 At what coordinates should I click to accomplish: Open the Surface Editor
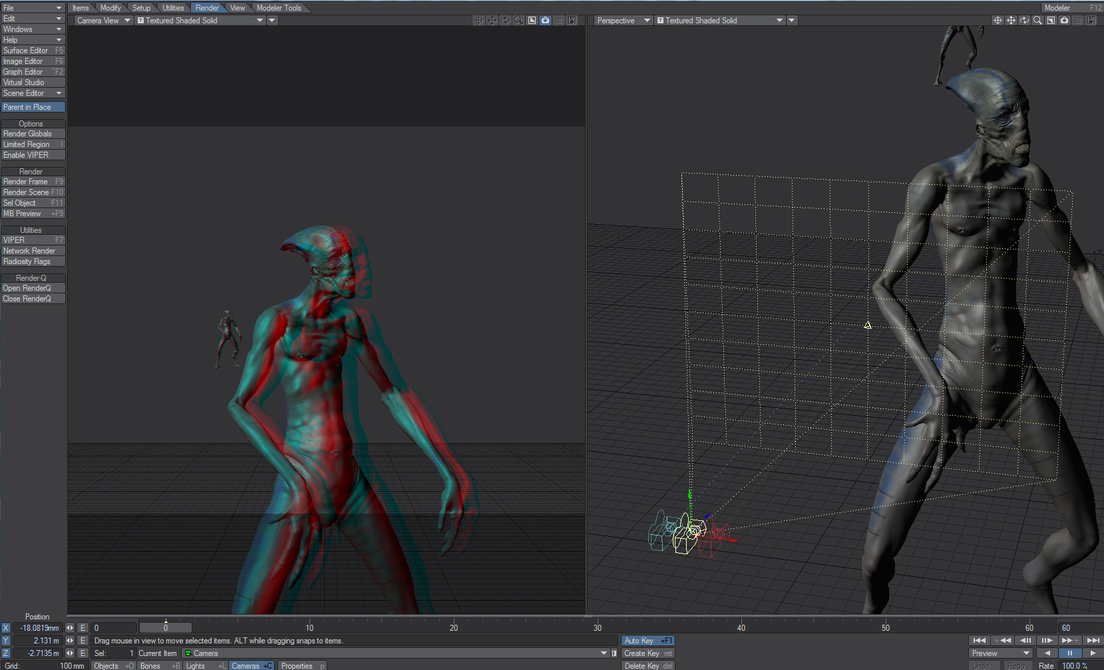(x=33, y=51)
